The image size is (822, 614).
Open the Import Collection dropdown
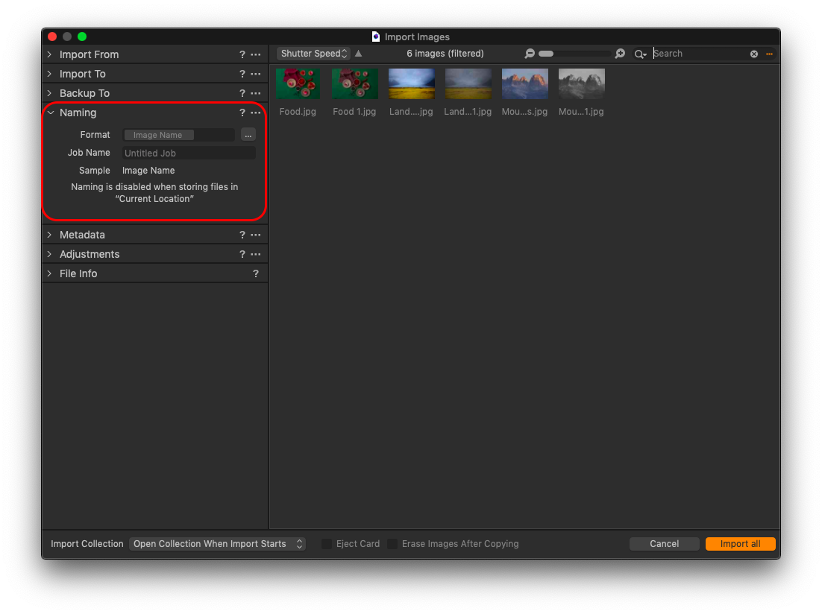point(217,544)
